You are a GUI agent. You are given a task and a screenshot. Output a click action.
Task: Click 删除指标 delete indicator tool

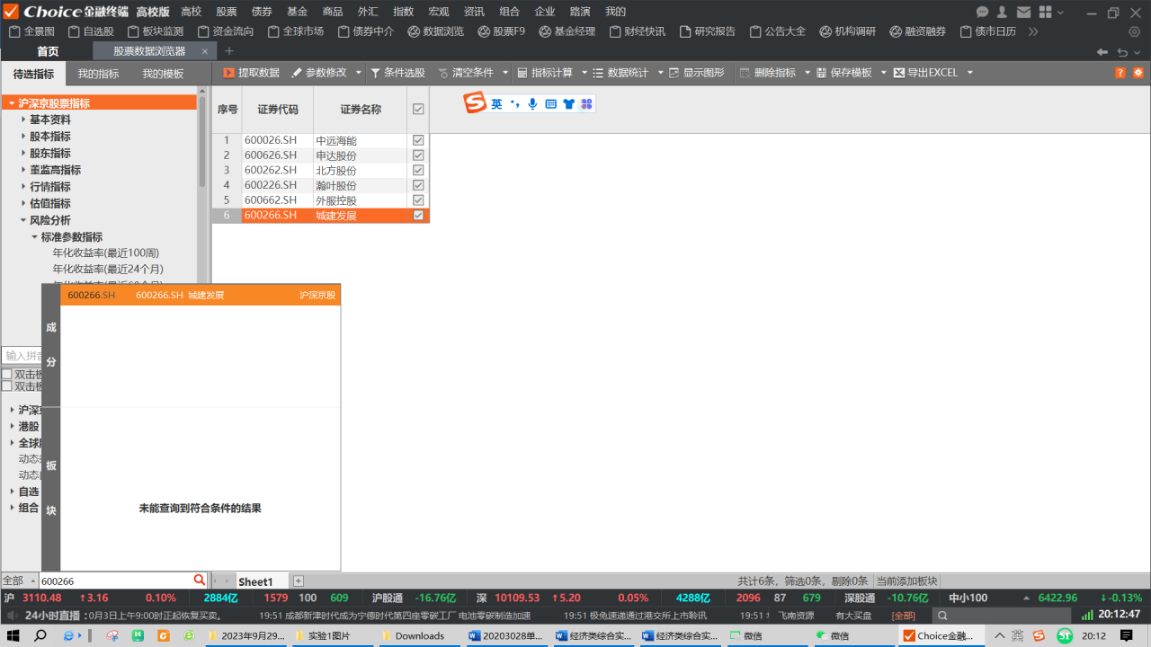pyautogui.click(x=769, y=73)
